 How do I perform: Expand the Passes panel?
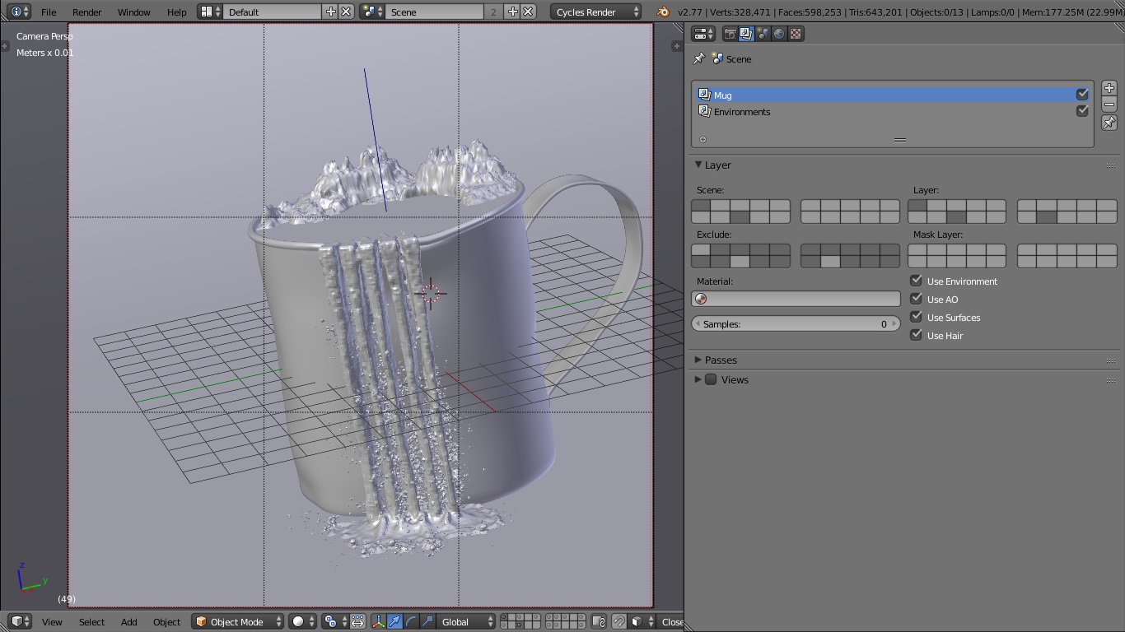coord(719,360)
